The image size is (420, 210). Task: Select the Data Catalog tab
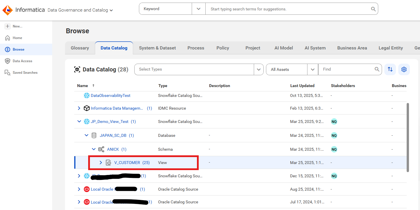114,48
